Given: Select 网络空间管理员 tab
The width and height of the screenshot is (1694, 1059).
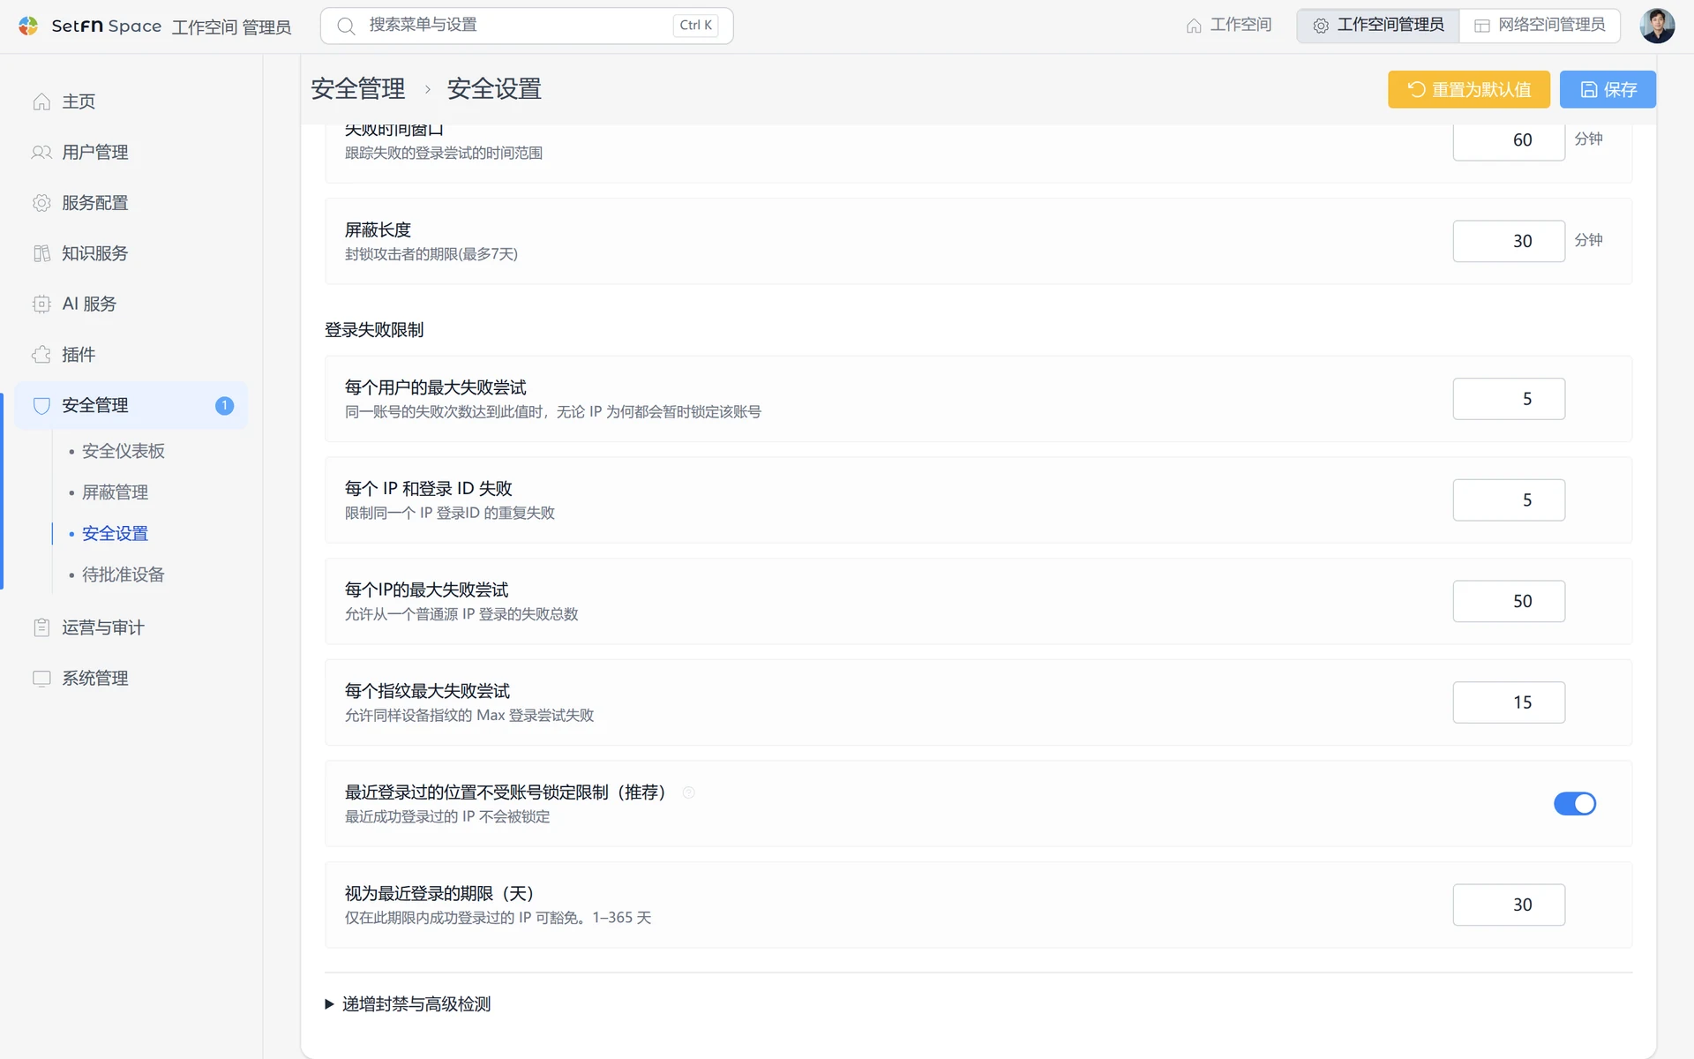Looking at the screenshot, I should point(1540,26).
